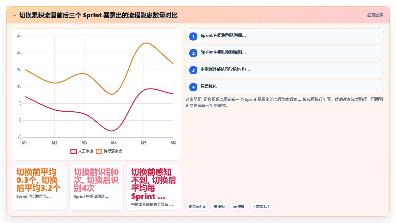Open card '切换前识别0次, 切换后识别4次'

(x=97, y=187)
